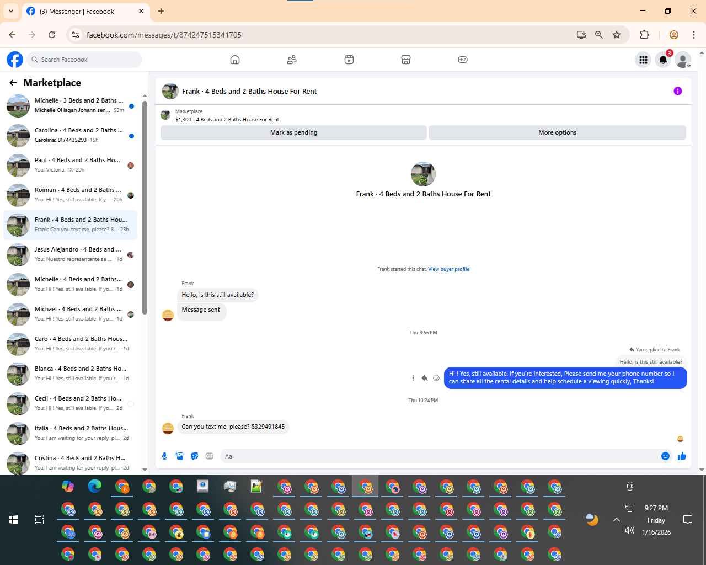Open Windows notification center icon
The width and height of the screenshot is (706, 565).
688,520
